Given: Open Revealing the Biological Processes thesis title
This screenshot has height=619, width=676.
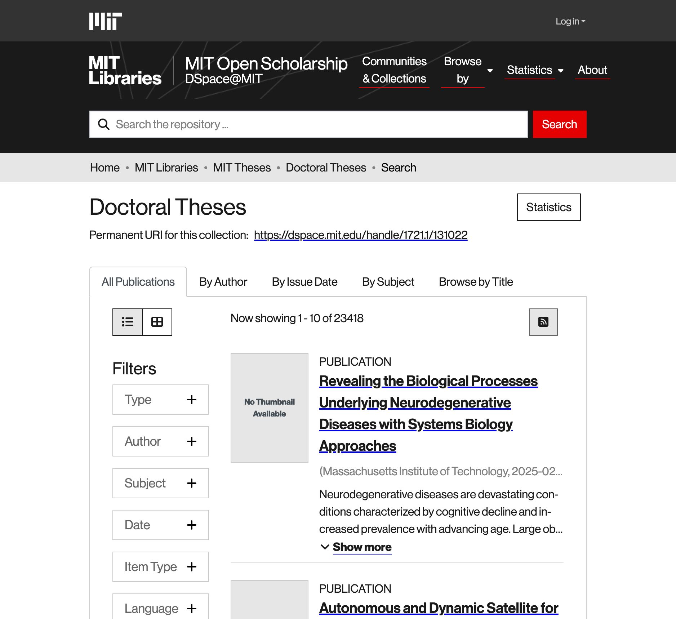Looking at the screenshot, I should 428,413.
